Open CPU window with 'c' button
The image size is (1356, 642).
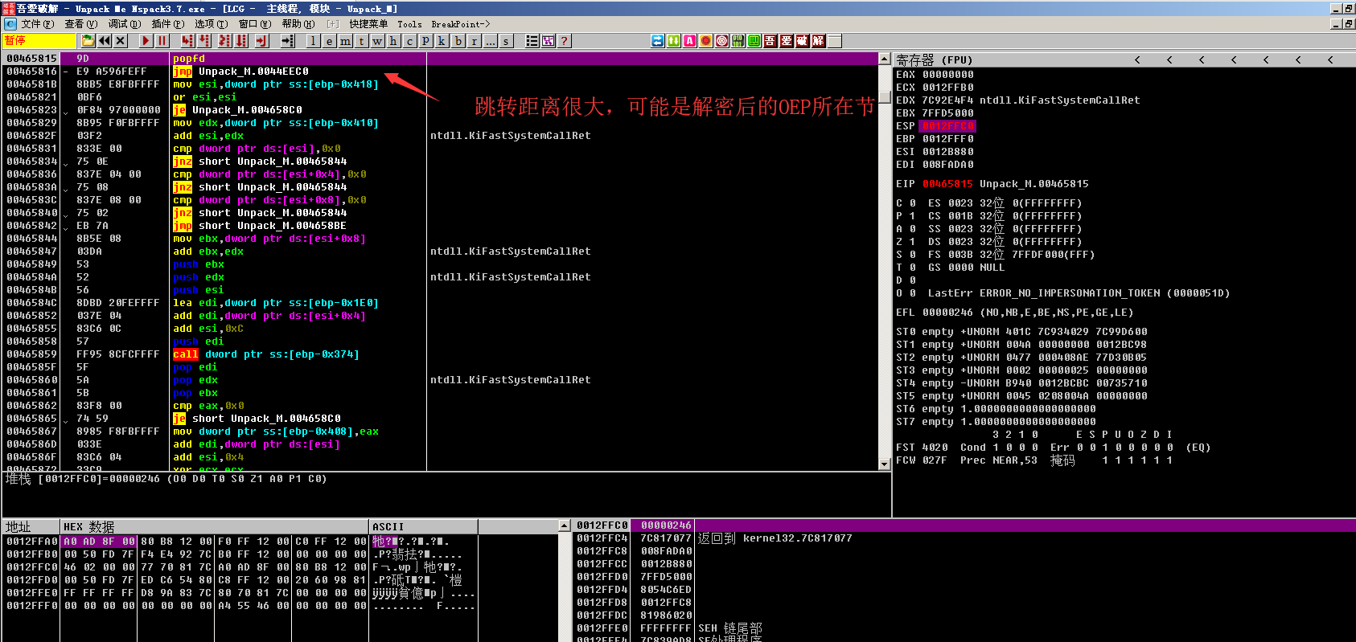coord(409,40)
